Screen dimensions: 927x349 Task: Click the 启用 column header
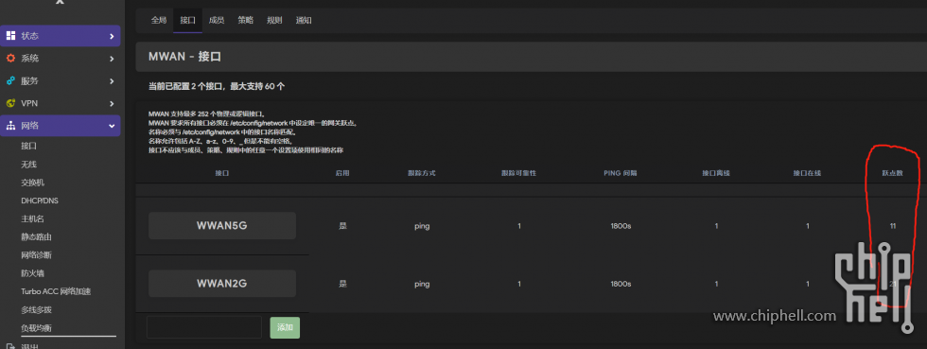(x=342, y=173)
